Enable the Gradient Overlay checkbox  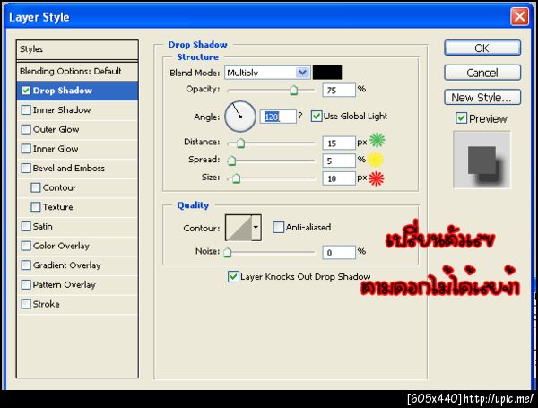(x=26, y=265)
